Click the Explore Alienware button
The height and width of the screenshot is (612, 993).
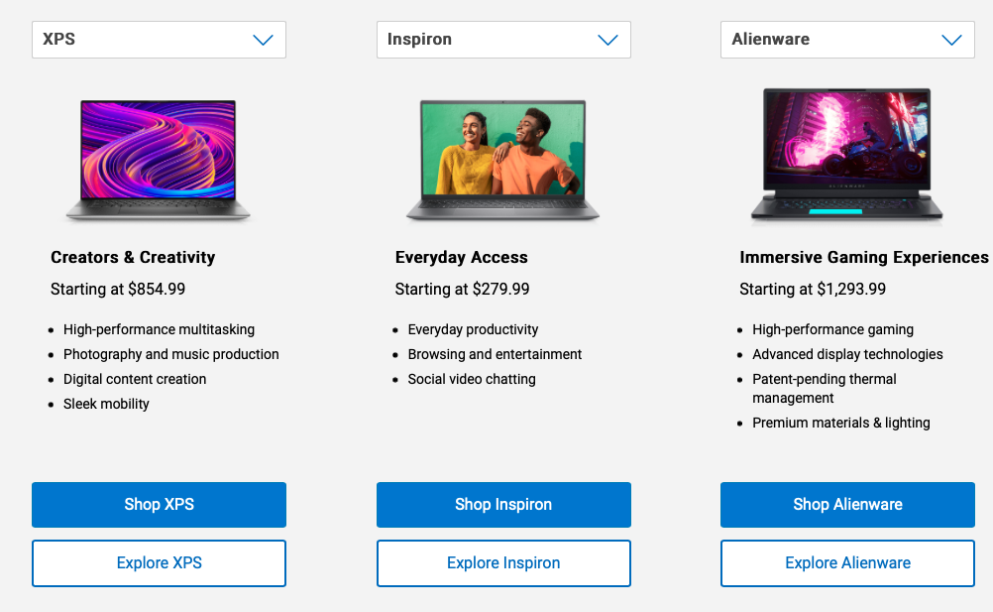pyautogui.click(x=847, y=563)
